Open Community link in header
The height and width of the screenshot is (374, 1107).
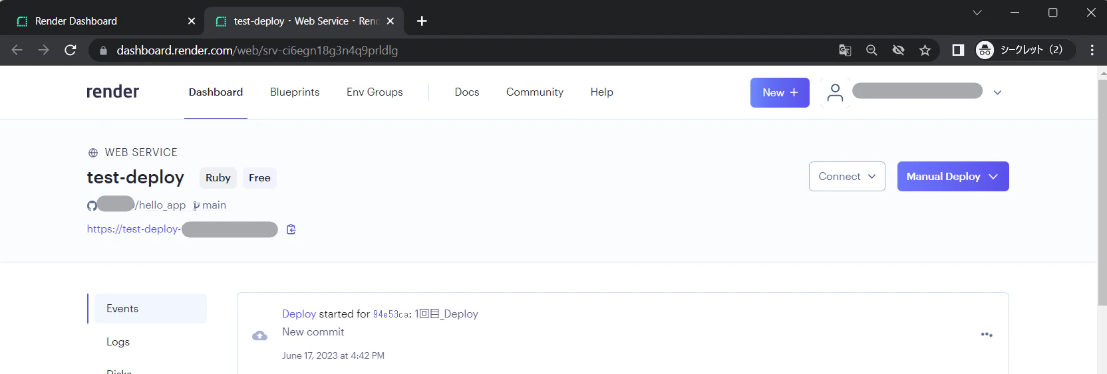(x=535, y=92)
